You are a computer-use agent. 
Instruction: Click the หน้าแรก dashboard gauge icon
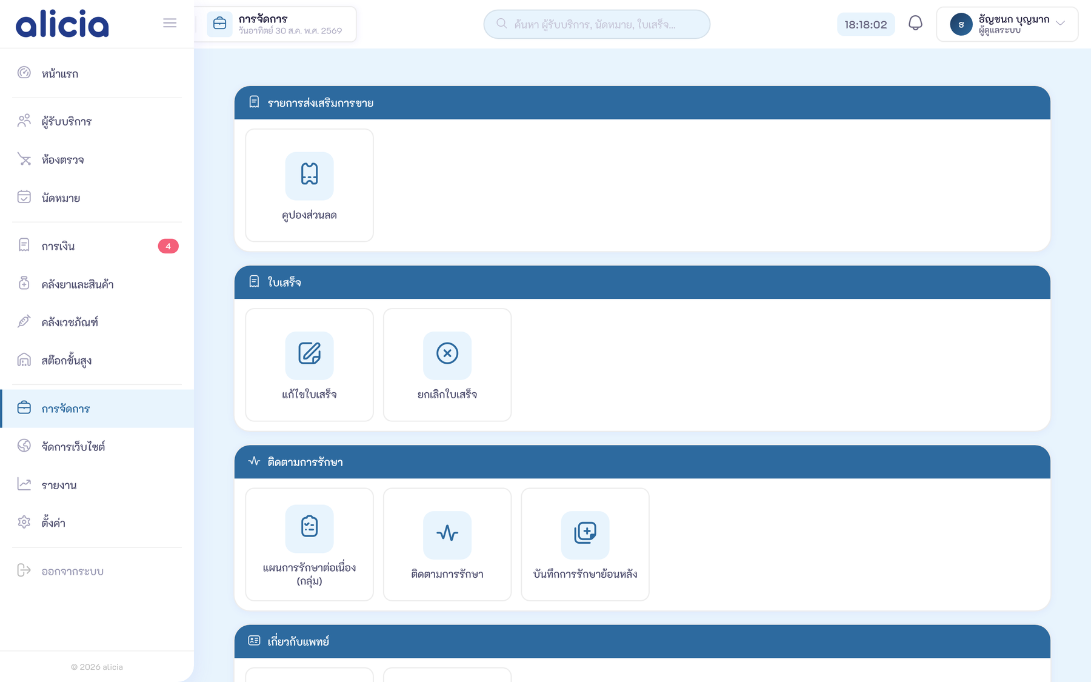(x=24, y=73)
